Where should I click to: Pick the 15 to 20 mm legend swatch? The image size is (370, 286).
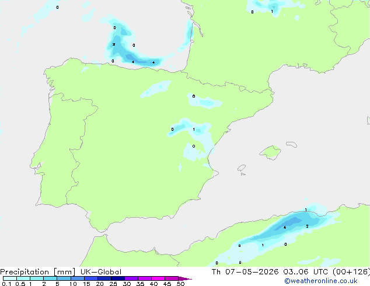pos(91,278)
